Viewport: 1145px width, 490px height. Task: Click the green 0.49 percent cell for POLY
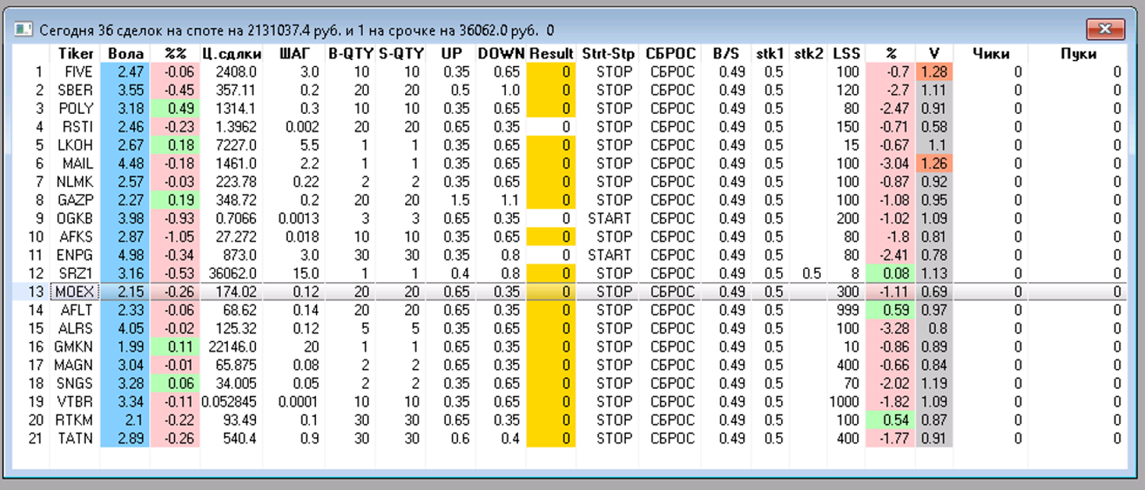[x=175, y=108]
